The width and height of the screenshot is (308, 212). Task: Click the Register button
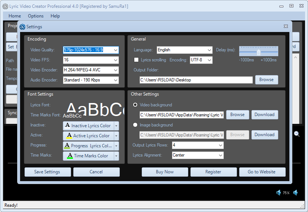pos(214,172)
